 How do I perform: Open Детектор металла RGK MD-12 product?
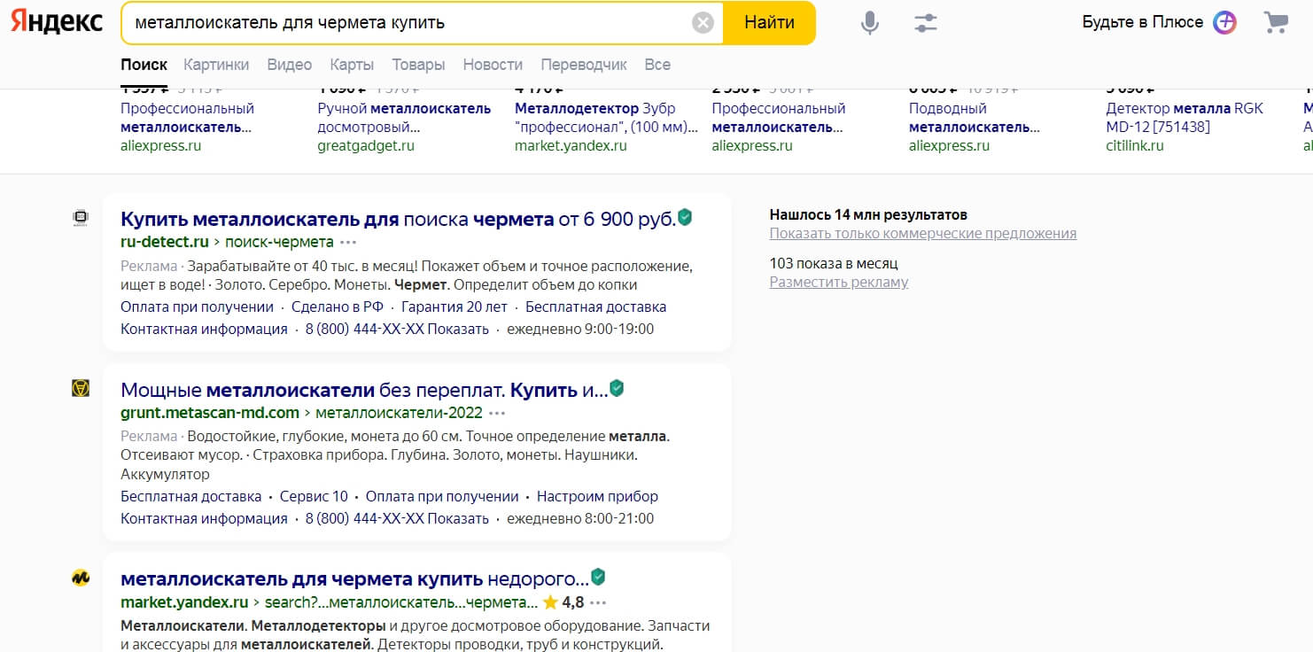[1185, 118]
